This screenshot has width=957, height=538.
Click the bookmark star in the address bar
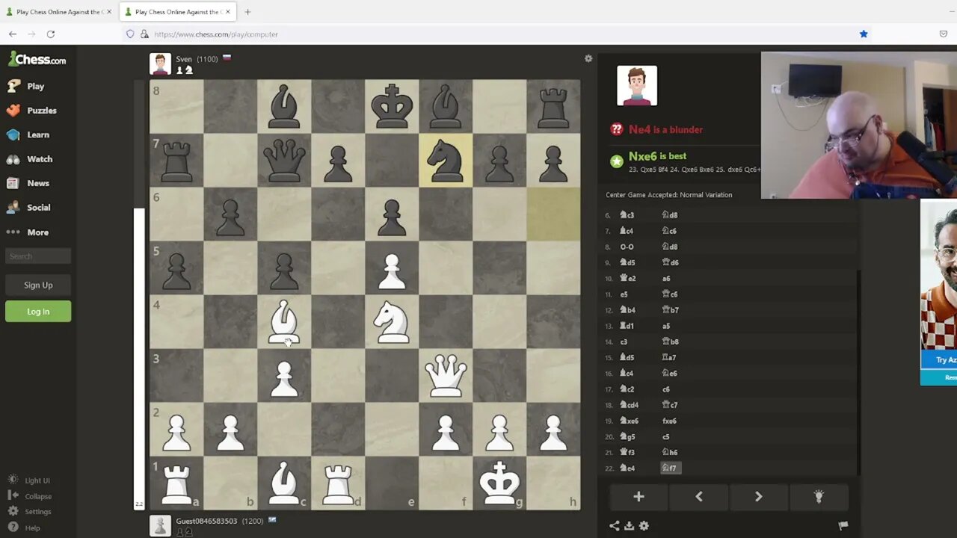click(x=864, y=34)
